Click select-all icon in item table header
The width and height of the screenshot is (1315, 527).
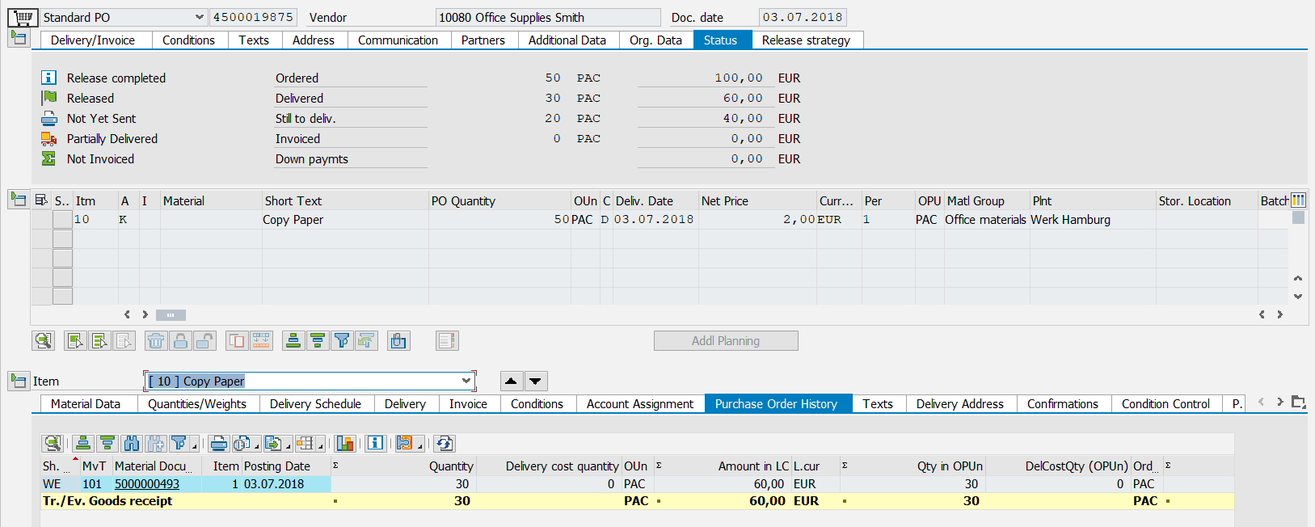pos(41,200)
